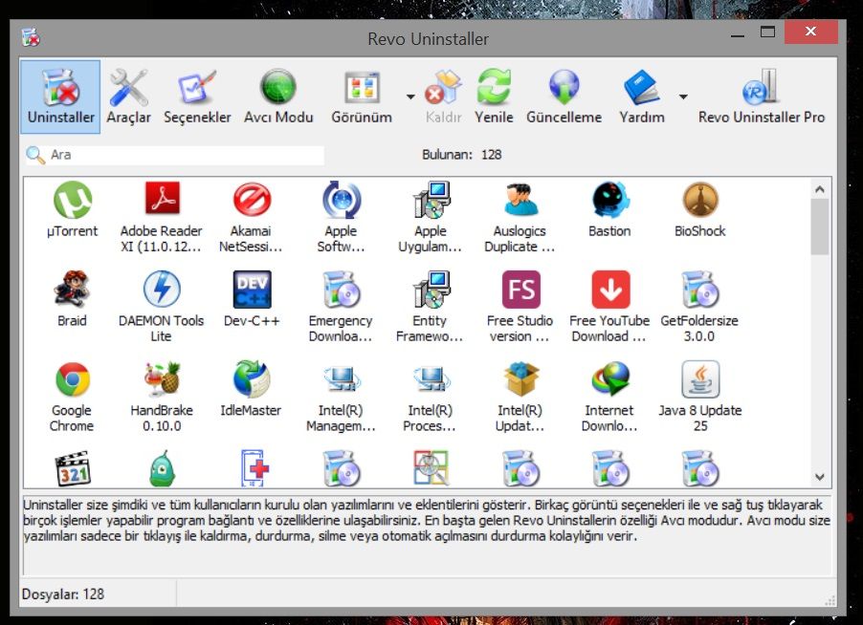Select the 321 media player icon
This screenshot has height=625, width=863.
coord(73,469)
